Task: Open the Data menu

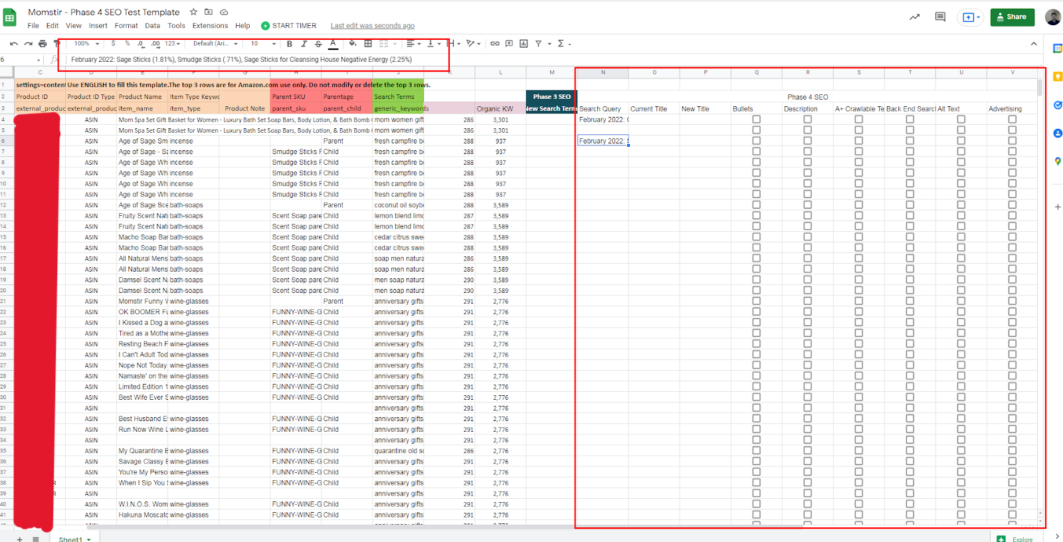Action: (152, 26)
